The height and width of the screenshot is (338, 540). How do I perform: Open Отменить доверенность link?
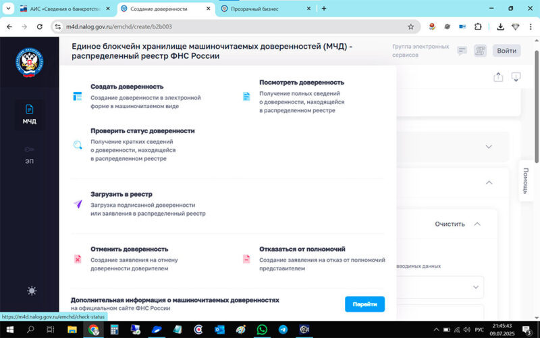[x=130, y=249]
